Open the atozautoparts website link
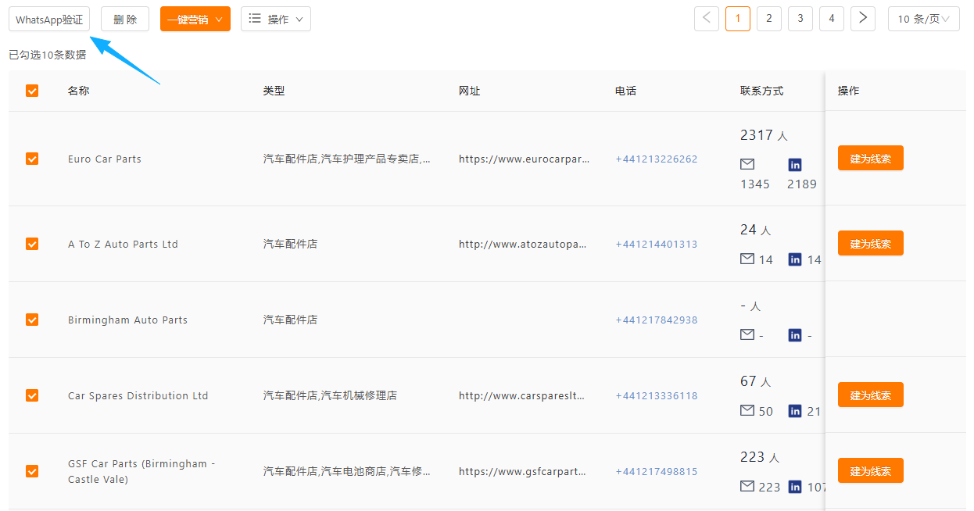The image size is (974, 511). [523, 244]
